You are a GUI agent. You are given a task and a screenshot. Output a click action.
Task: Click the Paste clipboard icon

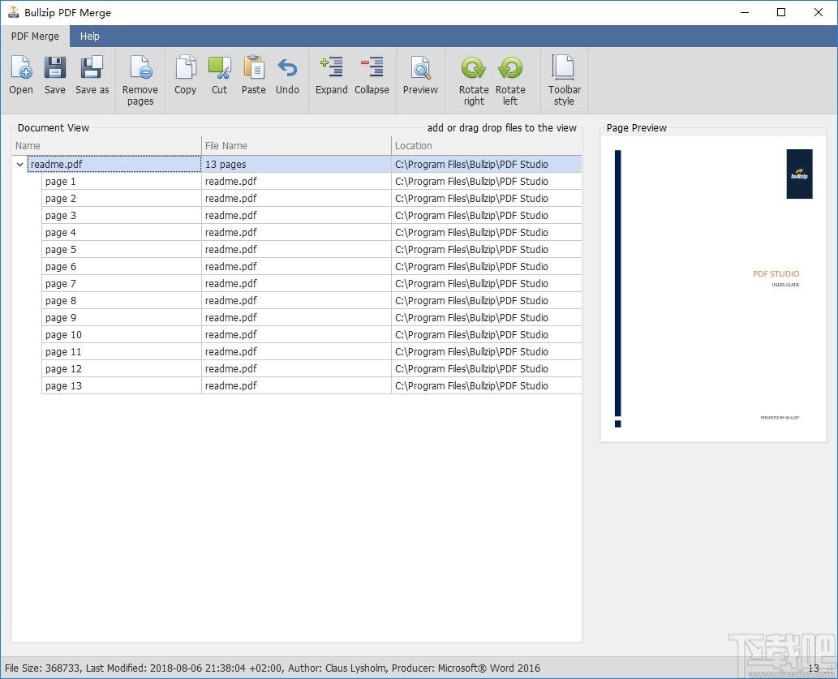[254, 68]
